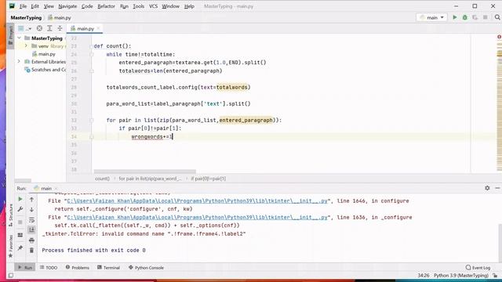Pin the Run tab icon

click(x=20, y=248)
